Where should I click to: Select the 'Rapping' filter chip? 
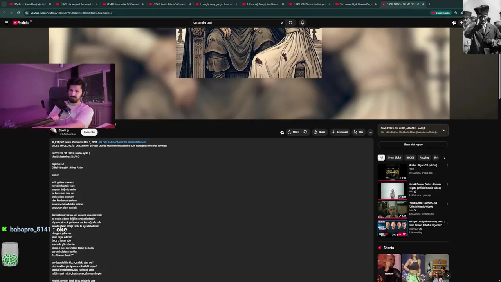424,157
